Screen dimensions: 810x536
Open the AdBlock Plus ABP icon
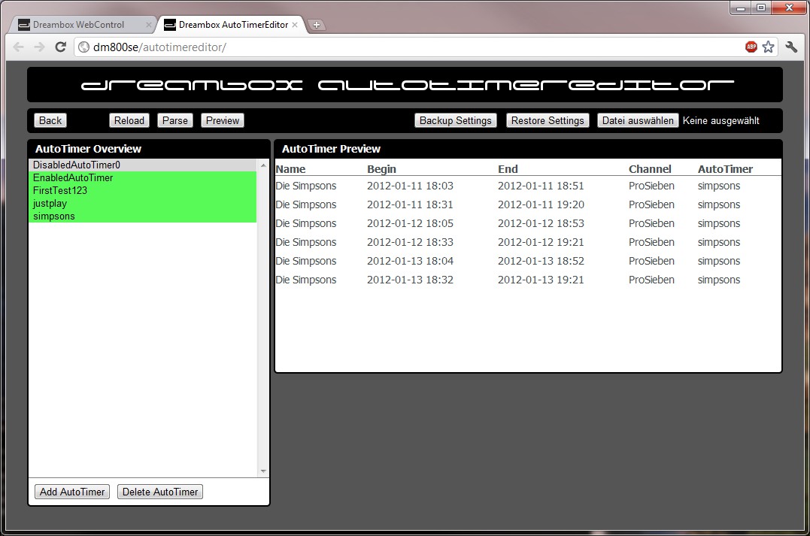(751, 47)
